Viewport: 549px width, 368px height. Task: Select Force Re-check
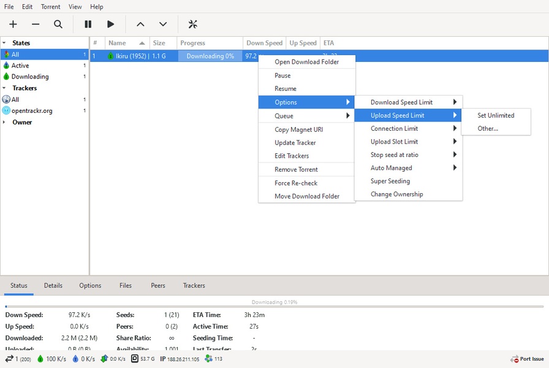coord(306,183)
